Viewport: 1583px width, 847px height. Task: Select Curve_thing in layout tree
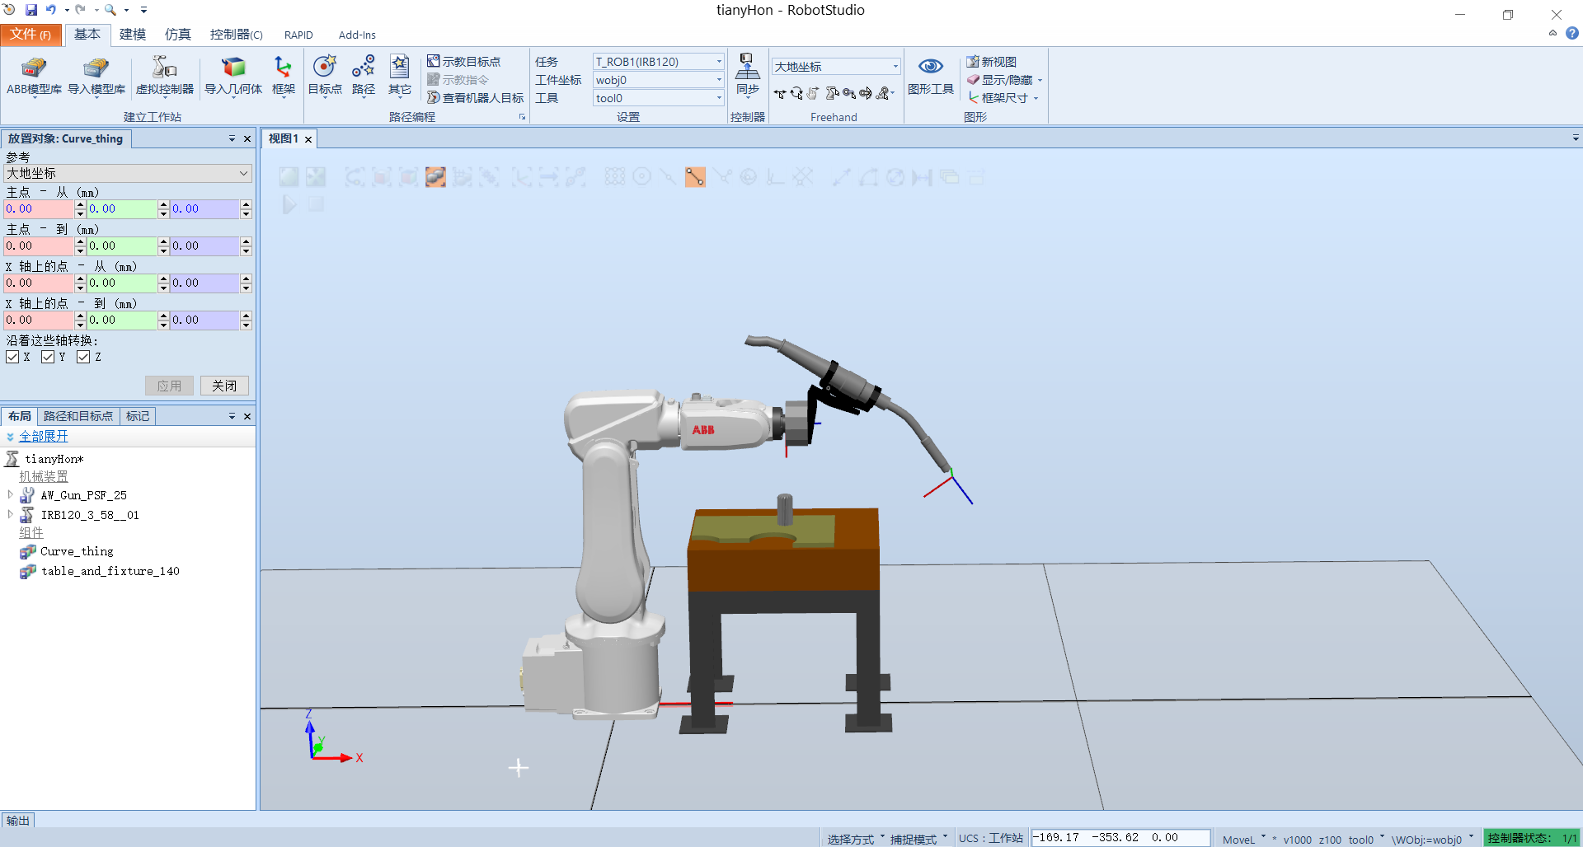77,551
